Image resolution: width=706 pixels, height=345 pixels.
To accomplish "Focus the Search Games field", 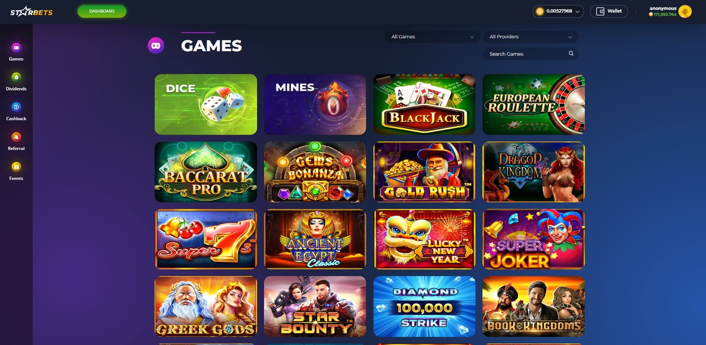I will [531, 54].
